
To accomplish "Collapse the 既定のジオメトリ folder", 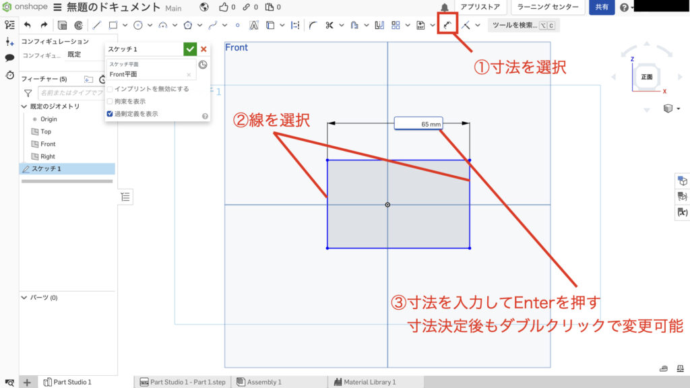I will pos(24,106).
